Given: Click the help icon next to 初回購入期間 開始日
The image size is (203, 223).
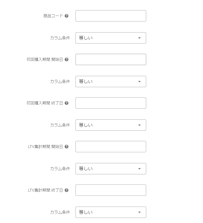Looking at the screenshot, I should click(66, 59).
